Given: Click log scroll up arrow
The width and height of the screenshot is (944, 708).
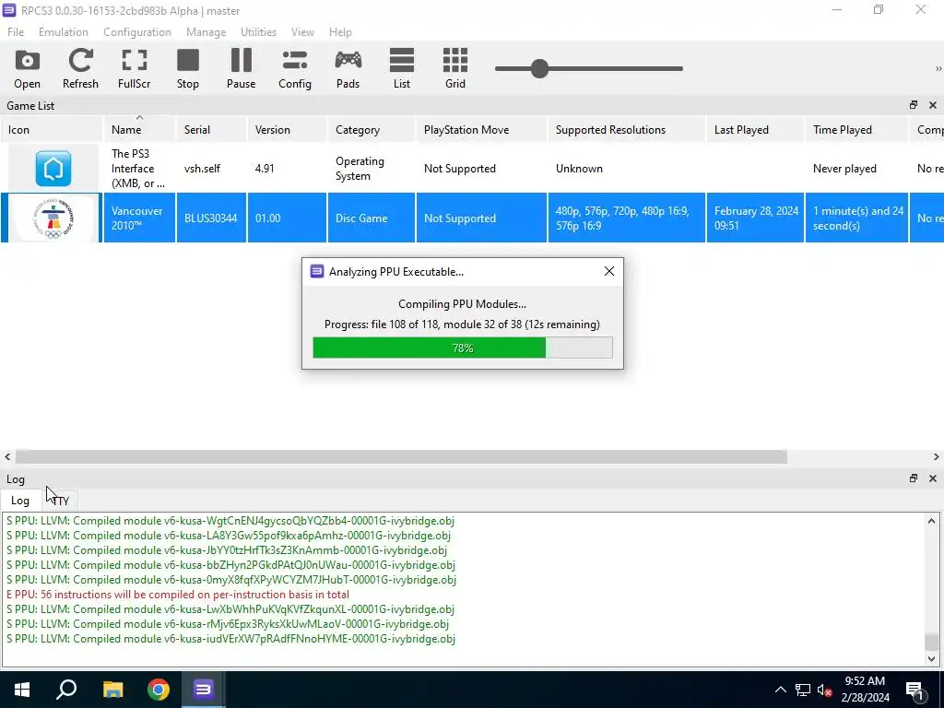Looking at the screenshot, I should pos(931,521).
